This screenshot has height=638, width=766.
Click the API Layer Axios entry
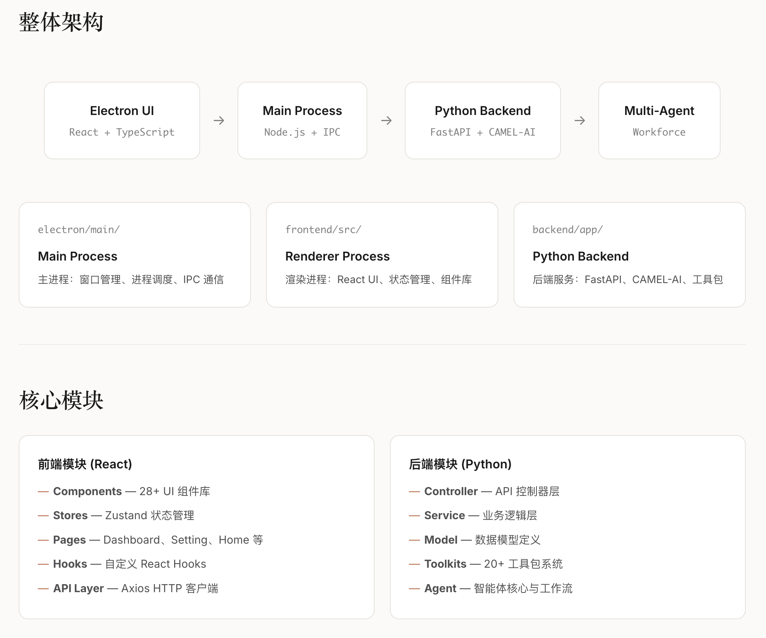click(135, 588)
